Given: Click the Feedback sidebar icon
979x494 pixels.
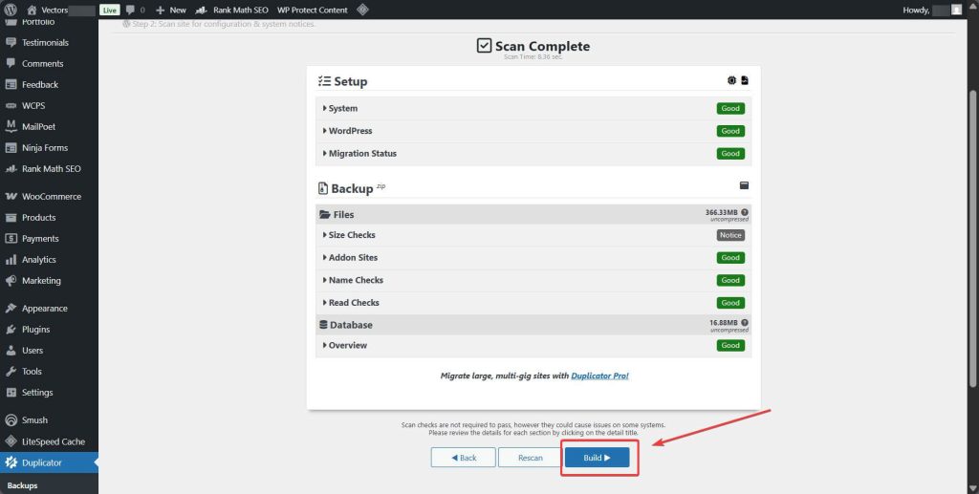Looking at the screenshot, I should pyautogui.click(x=11, y=84).
